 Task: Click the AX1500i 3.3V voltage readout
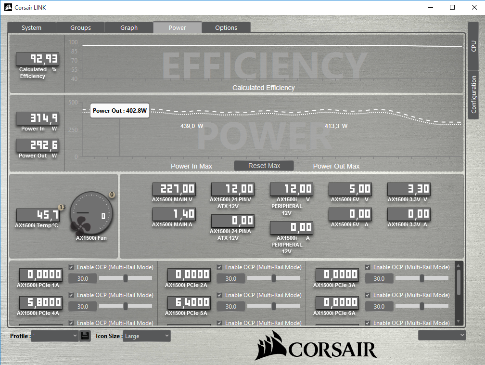tap(408, 189)
